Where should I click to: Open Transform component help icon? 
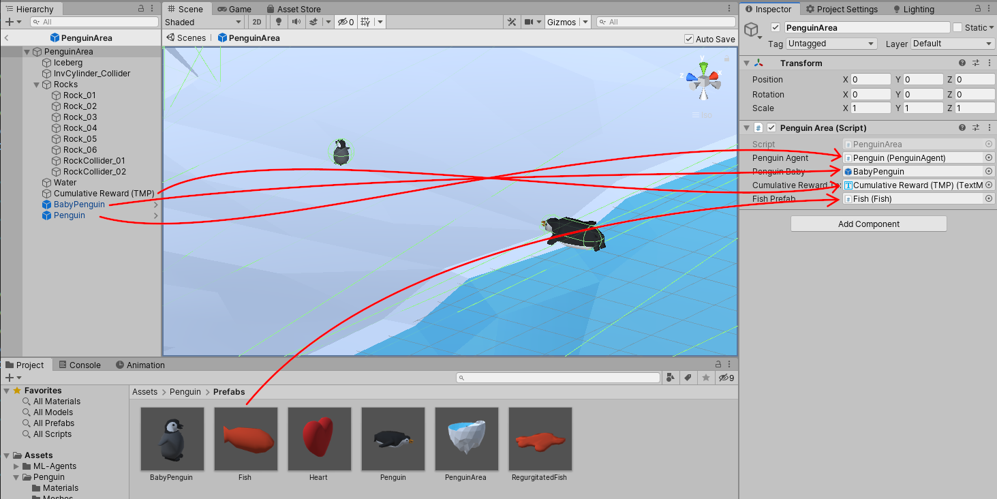click(962, 63)
